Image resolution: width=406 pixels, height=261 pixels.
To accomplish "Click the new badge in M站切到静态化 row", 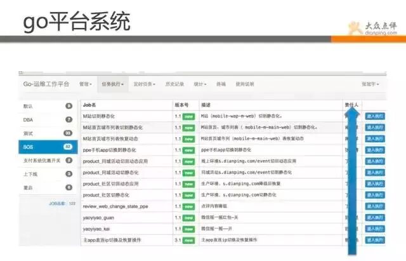I will tap(189, 116).
